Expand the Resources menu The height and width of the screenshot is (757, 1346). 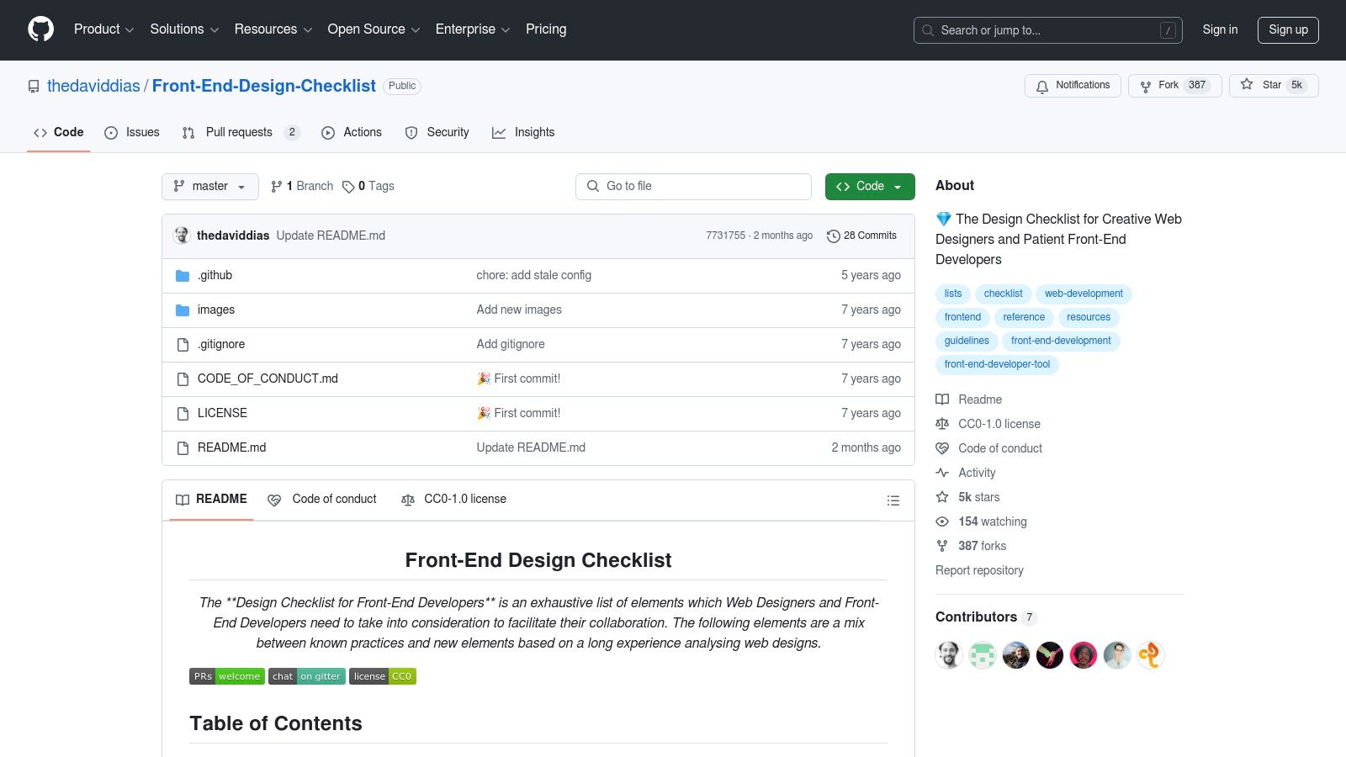coord(273,29)
